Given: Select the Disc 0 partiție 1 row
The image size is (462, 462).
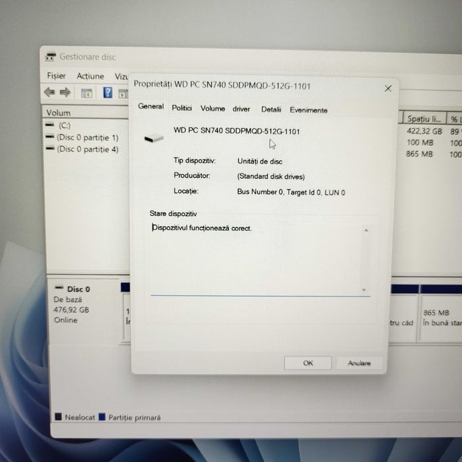Looking at the screenshot, I should click(82, 137).
